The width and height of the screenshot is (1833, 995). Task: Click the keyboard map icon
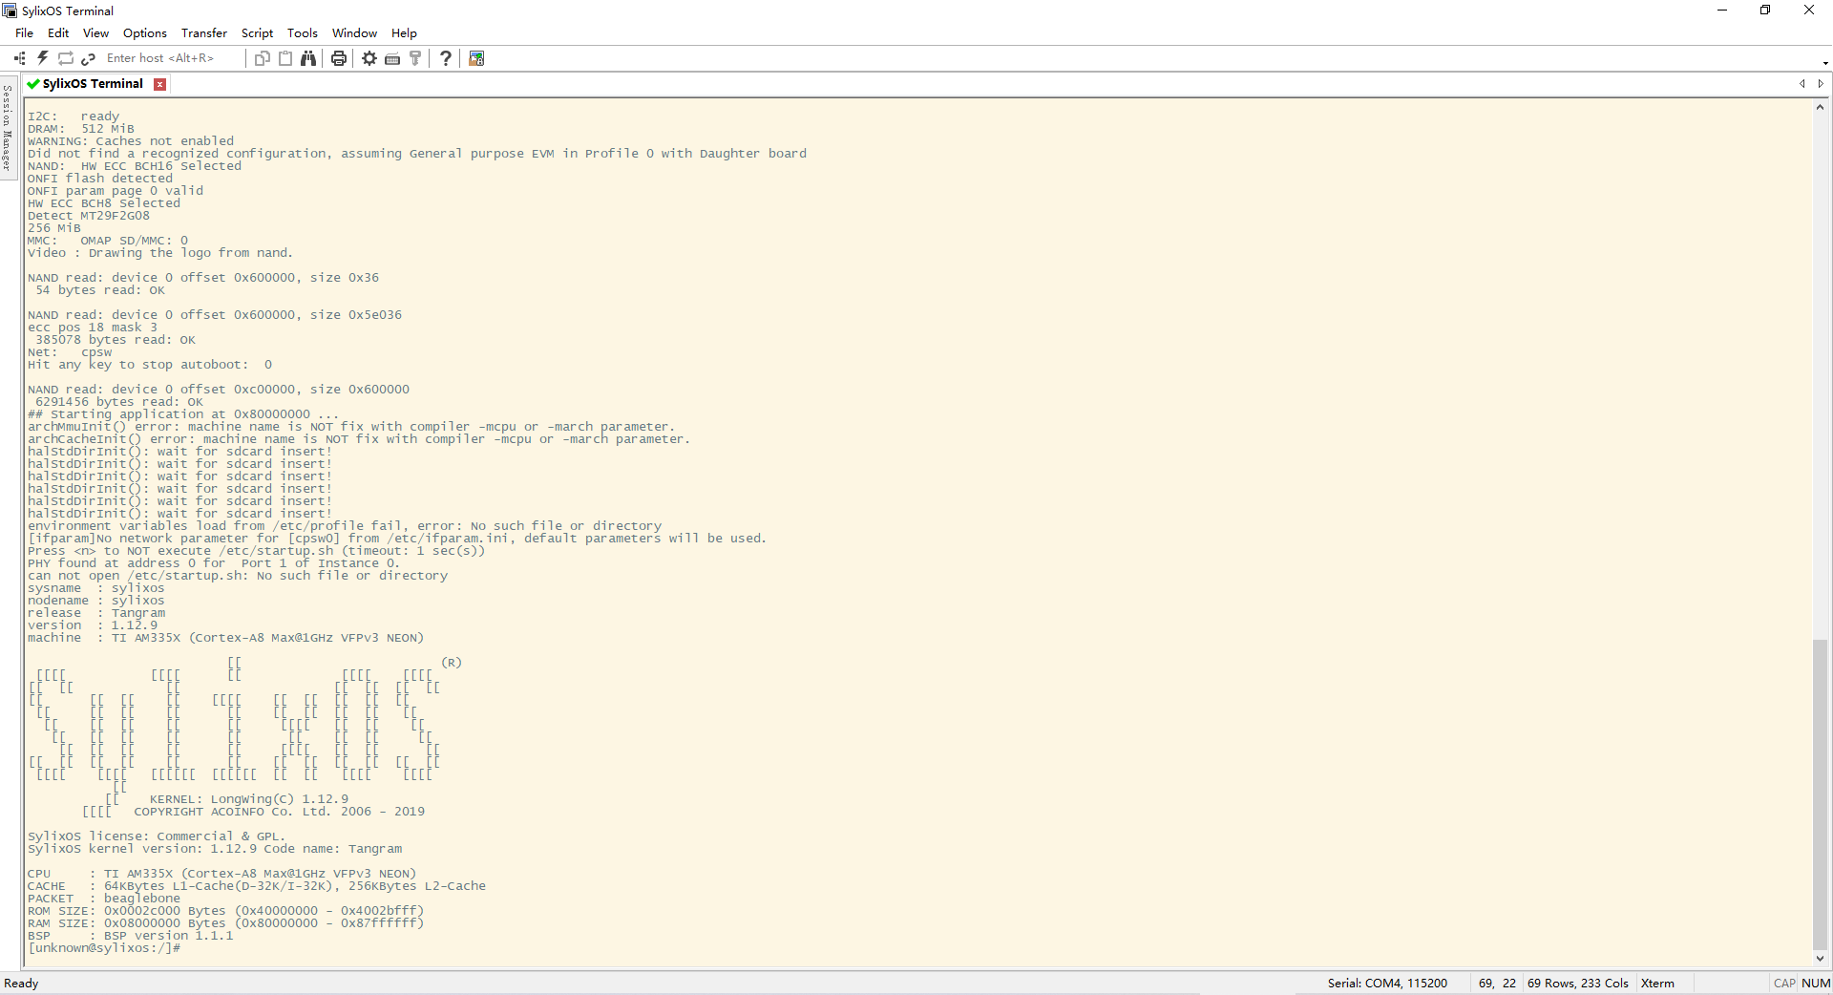click(393, 58)
